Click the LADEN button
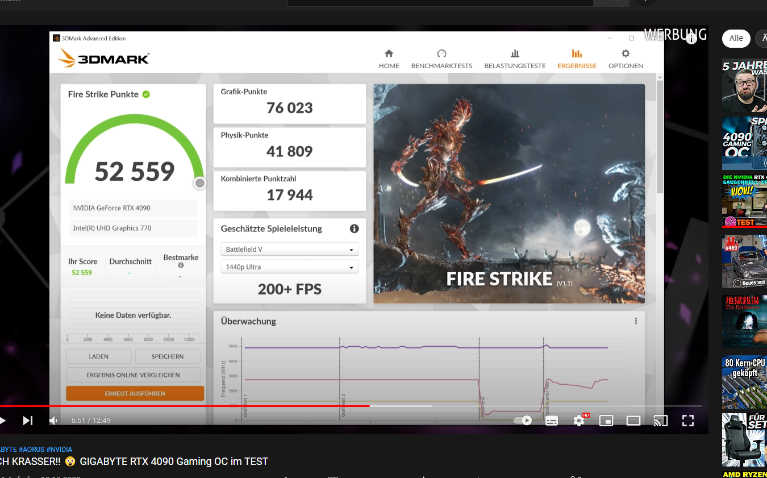The image size is (767, 478). (x=99, y=356)
